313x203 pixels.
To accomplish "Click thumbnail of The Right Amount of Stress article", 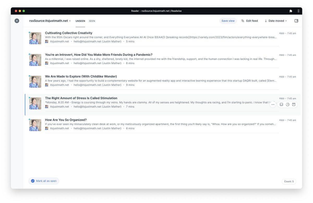I will pos(35,103).
